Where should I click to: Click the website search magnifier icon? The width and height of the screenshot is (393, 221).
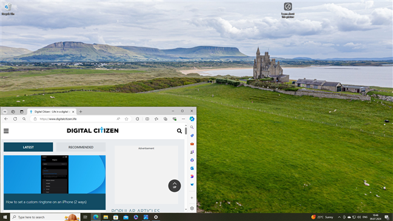pos(179,131)
